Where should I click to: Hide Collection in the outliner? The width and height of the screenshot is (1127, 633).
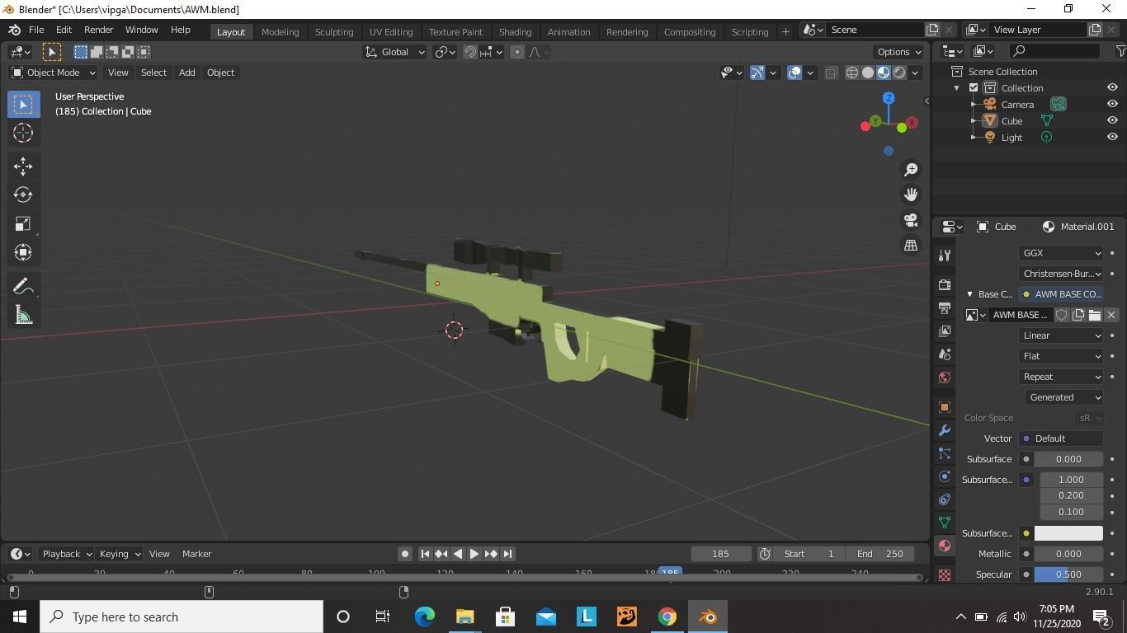tap(1112, 88)
